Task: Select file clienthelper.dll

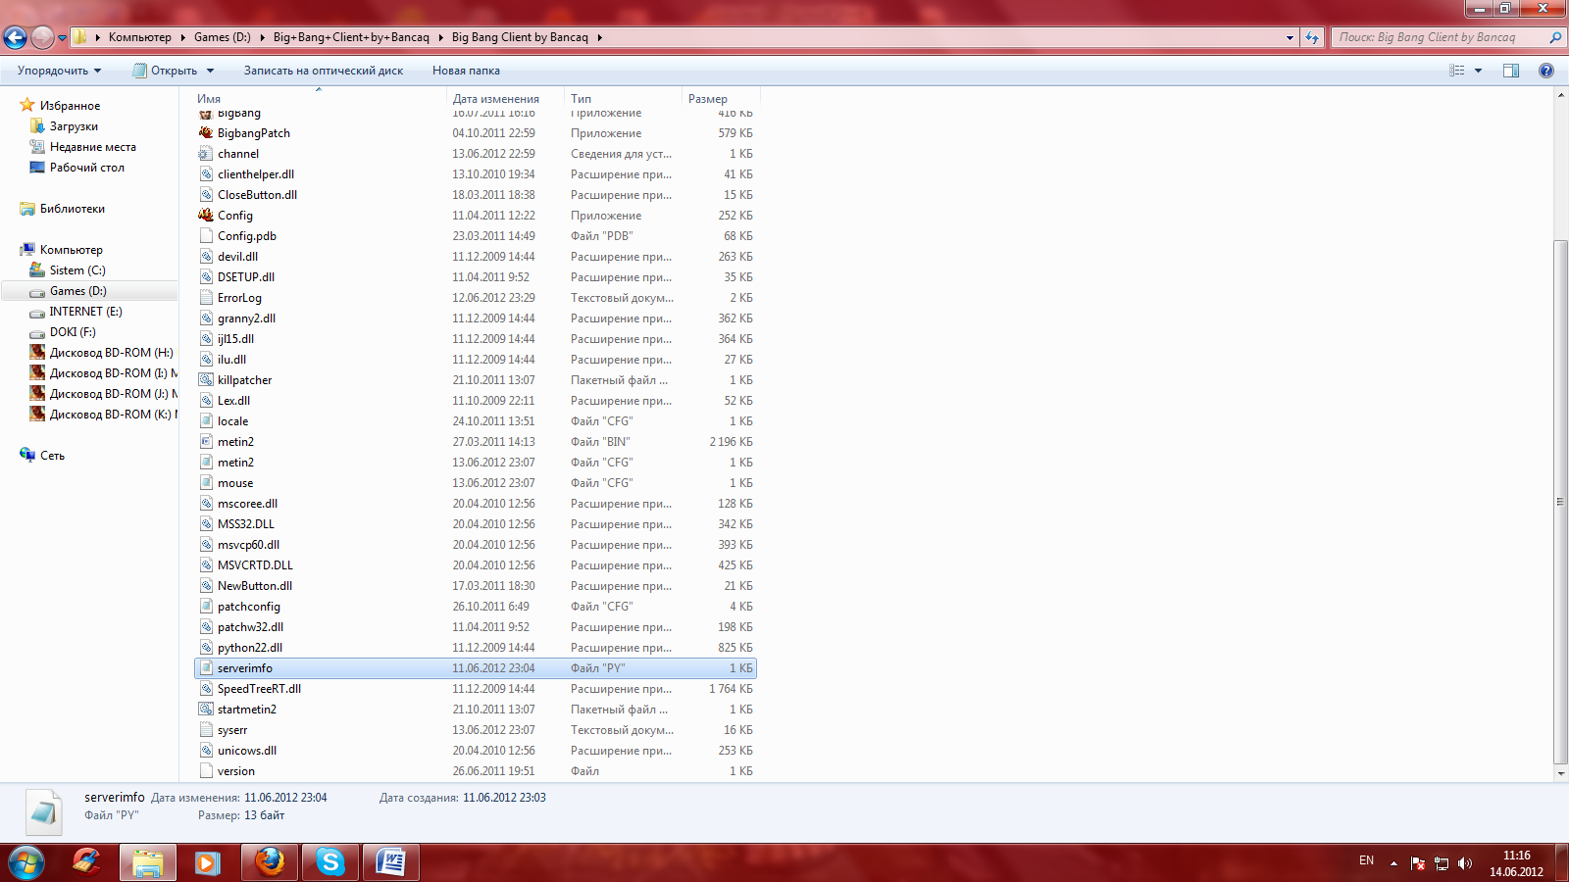Action: click(256, 174)
